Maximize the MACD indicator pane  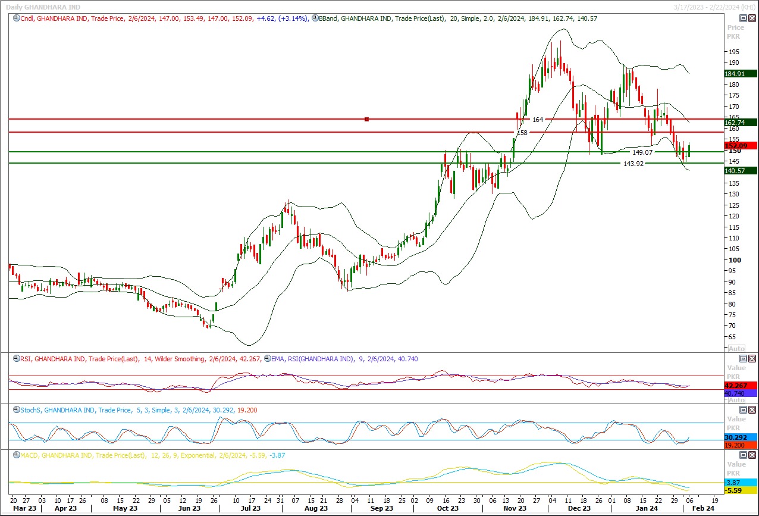[743, 455]
